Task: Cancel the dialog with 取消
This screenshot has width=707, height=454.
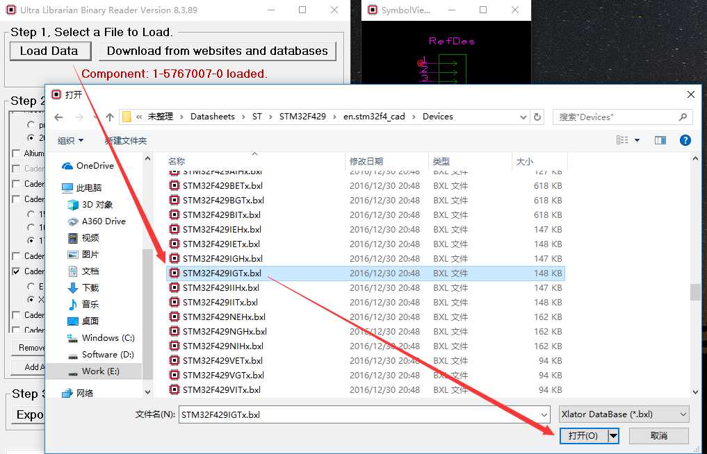Action: (659, 435)
